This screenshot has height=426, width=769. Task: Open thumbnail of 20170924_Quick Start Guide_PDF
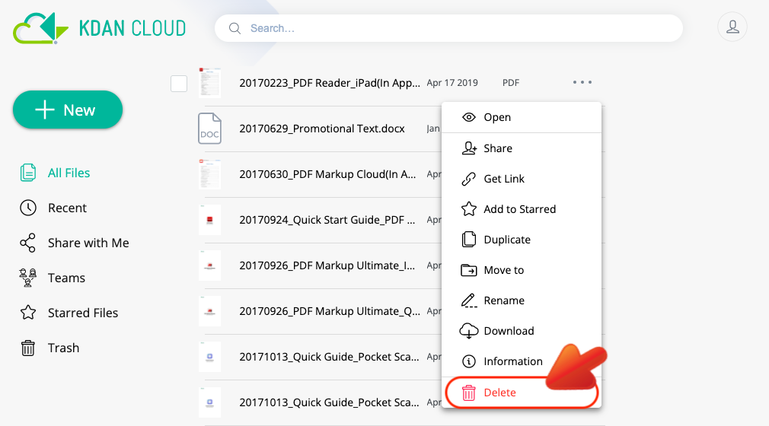(x=210, y=220)
